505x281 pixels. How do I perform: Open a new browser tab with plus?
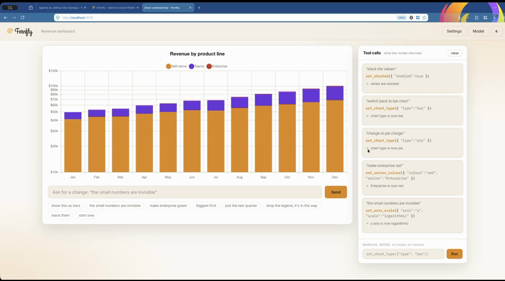[x=199, y=8]
